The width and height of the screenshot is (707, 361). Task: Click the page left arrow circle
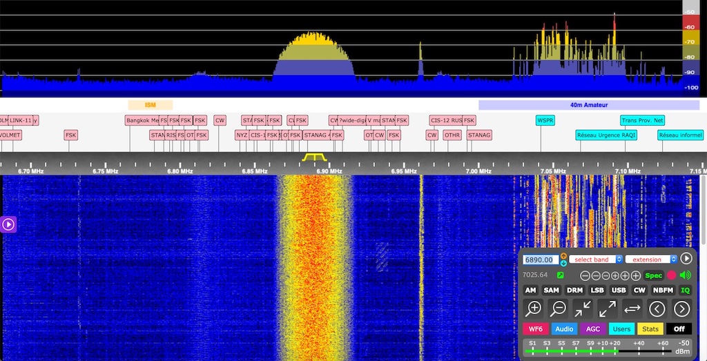[657, 309]
